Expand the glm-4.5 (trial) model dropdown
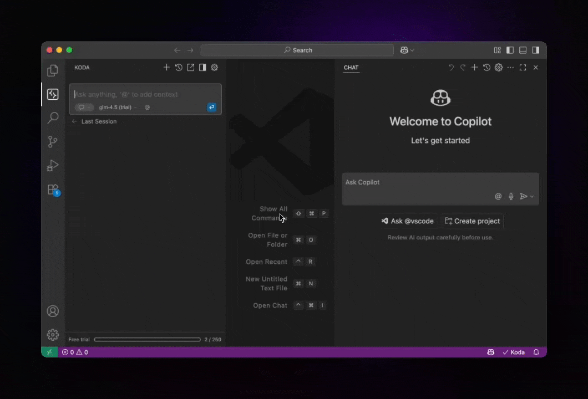The image size is (588, 399). (118, 108)
